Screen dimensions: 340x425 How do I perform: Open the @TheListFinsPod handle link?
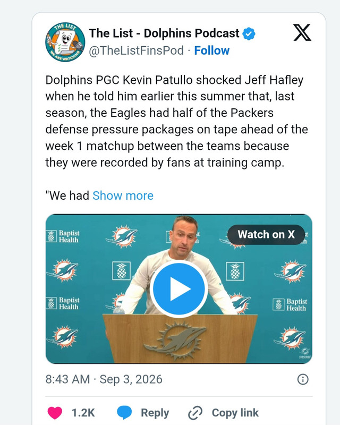point(137,50)
